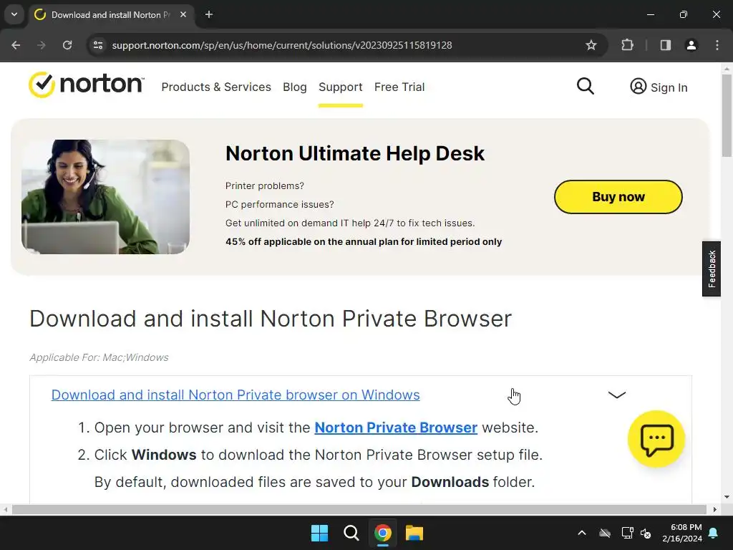Viewport: 733px width, 550px height.
Task: Show hidden system tray icons
Action: point(582,533)
